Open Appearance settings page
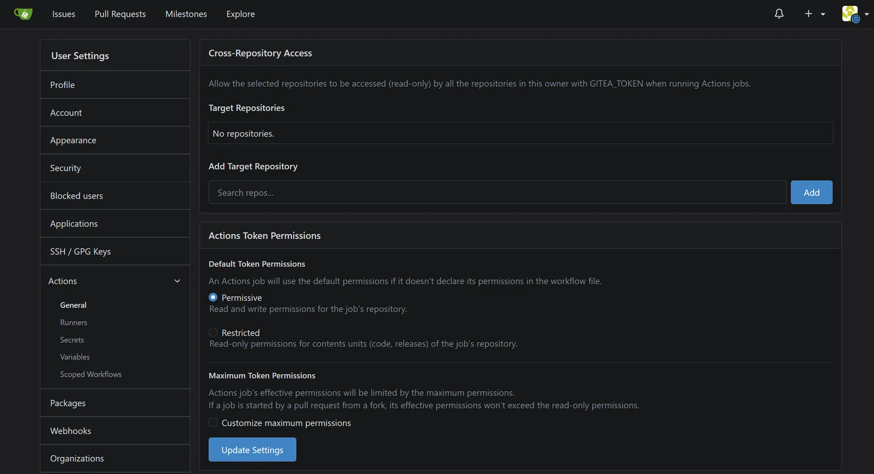This screenshot has width=874, height=474. 115,140
